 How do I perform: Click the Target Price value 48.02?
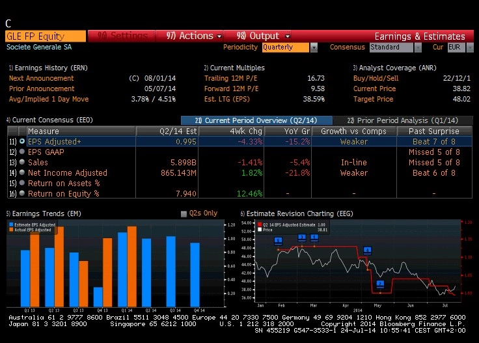click(461, 99)
